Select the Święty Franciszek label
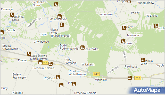165x95 pixels. click(19, 76)
